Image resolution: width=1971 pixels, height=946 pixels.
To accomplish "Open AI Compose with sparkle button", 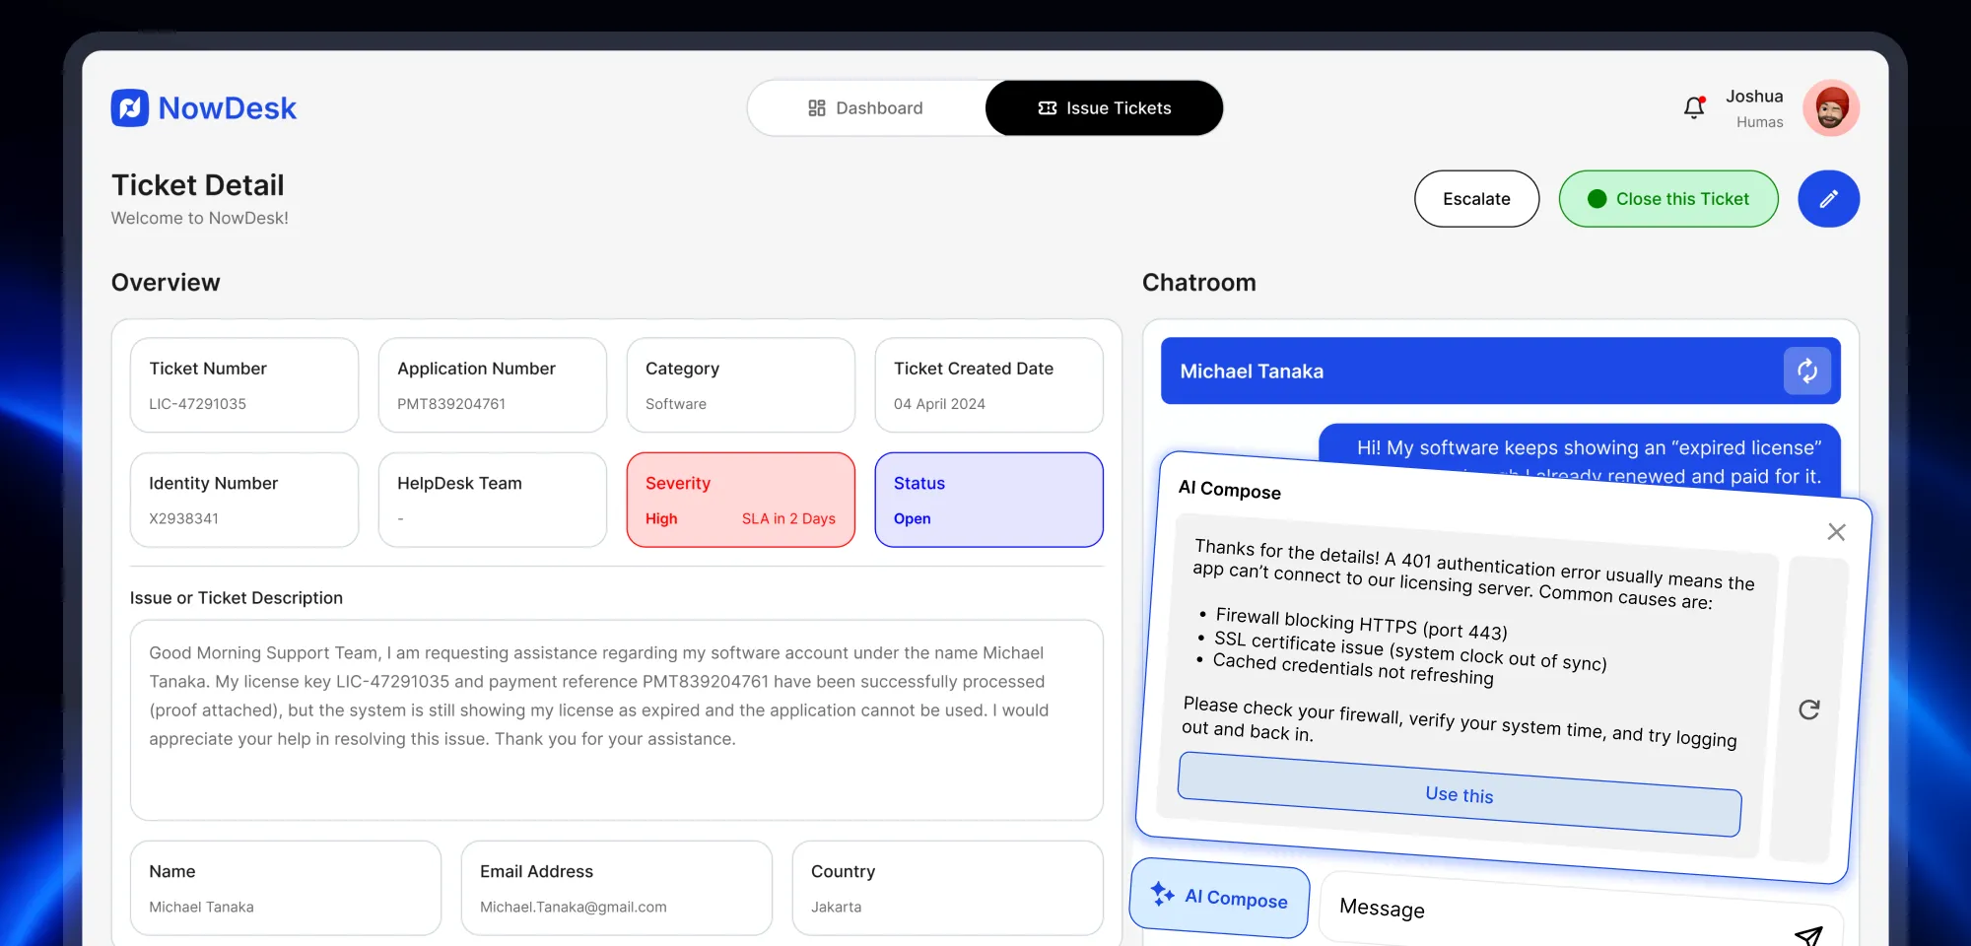I will coord(1220,897).
